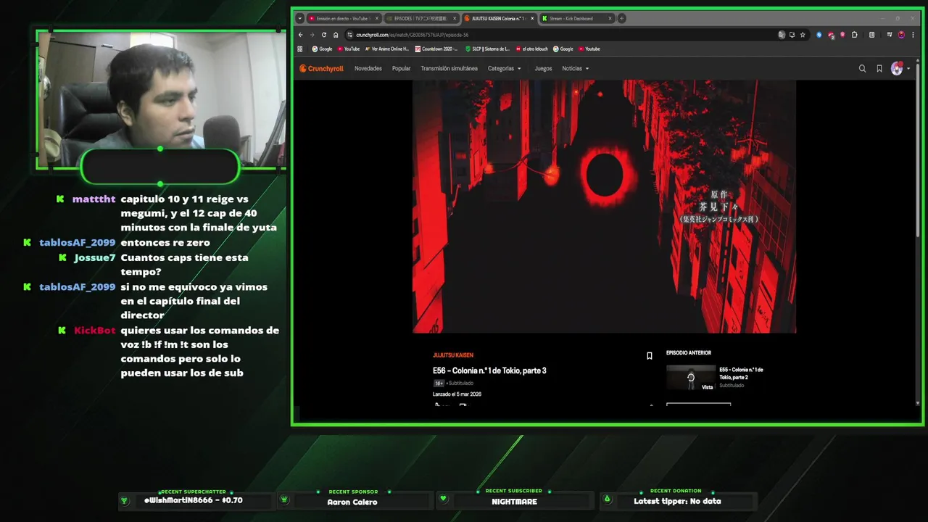Open the Chrome apps grid icon
The height and width of the screenshot is (522, 928).
pos(300,49)
